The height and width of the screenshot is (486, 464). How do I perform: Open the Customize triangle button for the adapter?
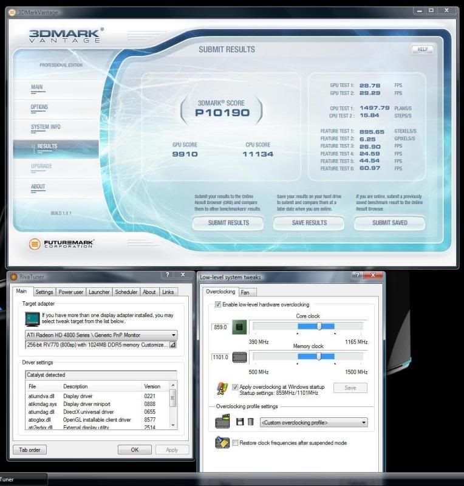172,344
